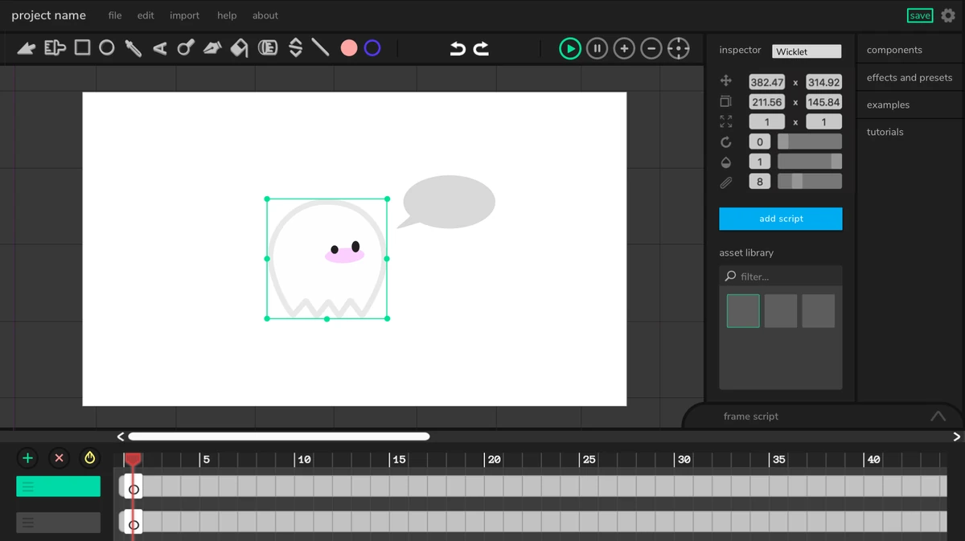This screenshot has width=965, height=541.
Task: Play the animation preview
Action: point(569,48)
